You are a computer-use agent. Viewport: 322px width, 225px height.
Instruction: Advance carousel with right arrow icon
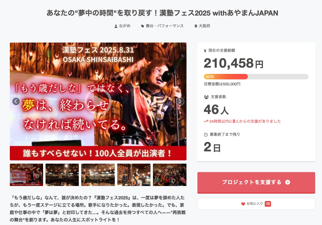click(180, 101)
